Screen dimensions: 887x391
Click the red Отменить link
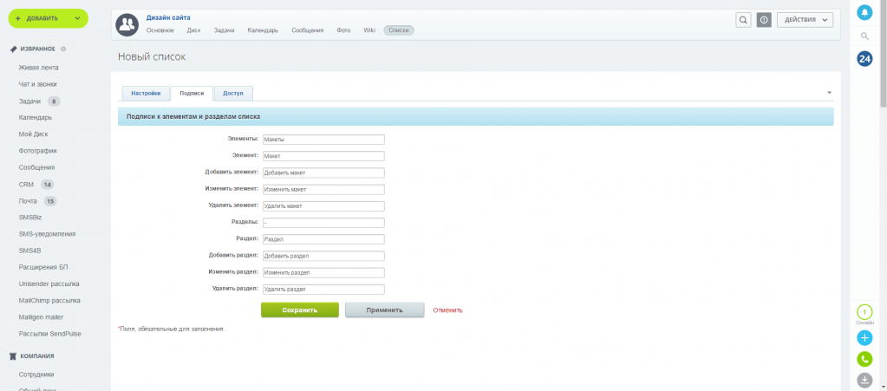pos(448,310)
